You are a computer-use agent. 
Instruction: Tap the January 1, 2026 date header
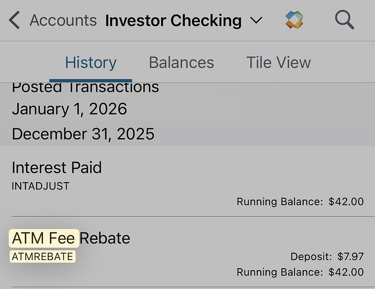click(69, 109)
